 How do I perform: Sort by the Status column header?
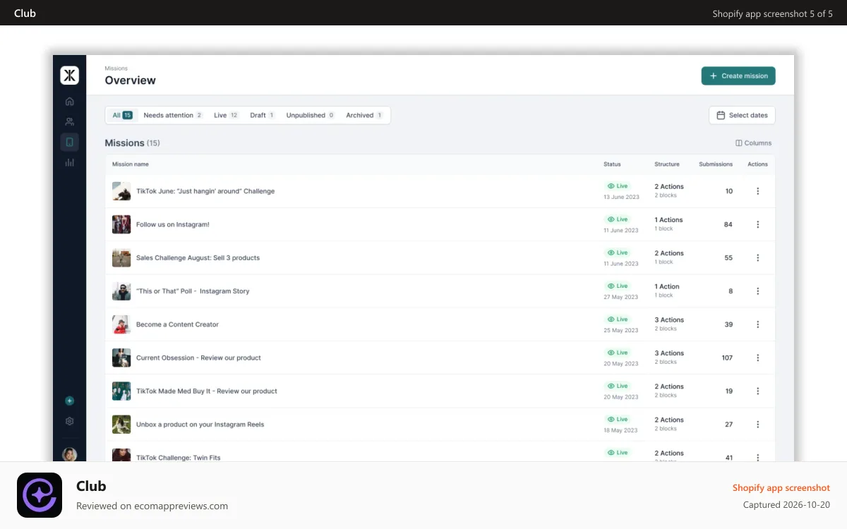pos(612,164)
